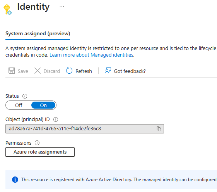Click the Refresh label in toolbar

[x=84, y=71]
